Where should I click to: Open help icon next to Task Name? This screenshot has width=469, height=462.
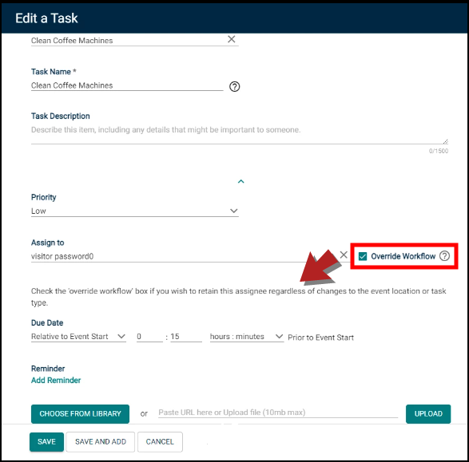point(235,87)
